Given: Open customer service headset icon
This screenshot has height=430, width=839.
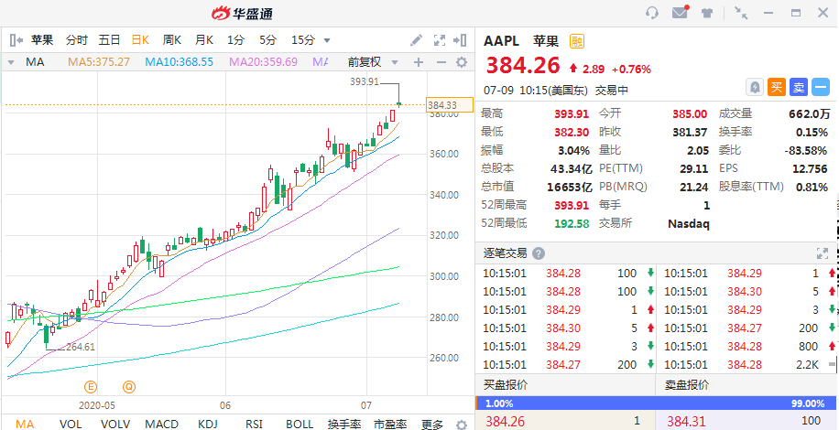Looking at the screenshot, I should 652,13.
